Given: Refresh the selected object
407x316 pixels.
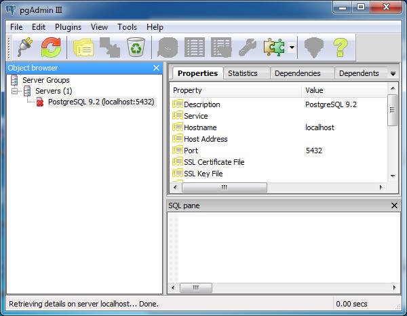Looking at the screenshot, I should click(51, 47).
